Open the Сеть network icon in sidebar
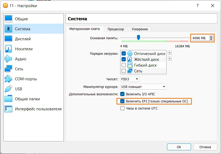 pyautogui.click(x=8, y=69)
